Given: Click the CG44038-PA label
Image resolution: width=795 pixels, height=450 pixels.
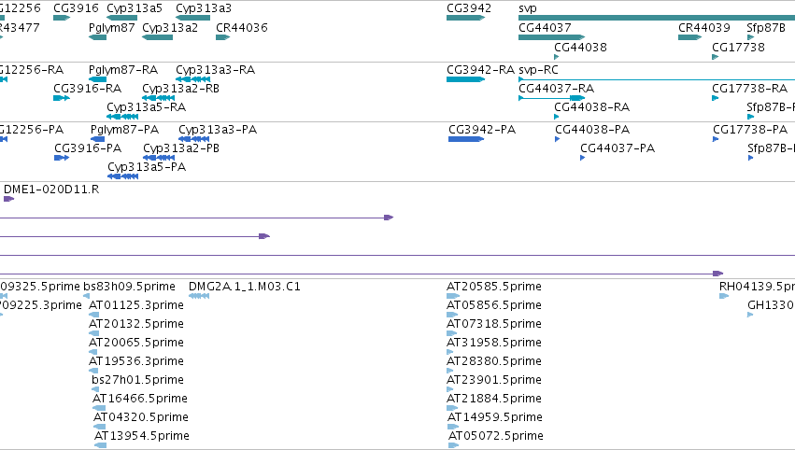Looking at the screenshot, I should [x=592, y=129].
